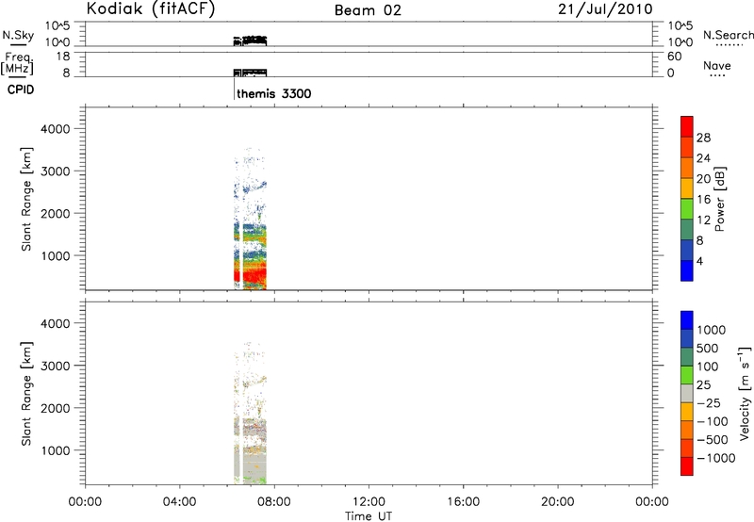
Task: Click the '-1000' velocity scale value
Action: coord(716,458)
